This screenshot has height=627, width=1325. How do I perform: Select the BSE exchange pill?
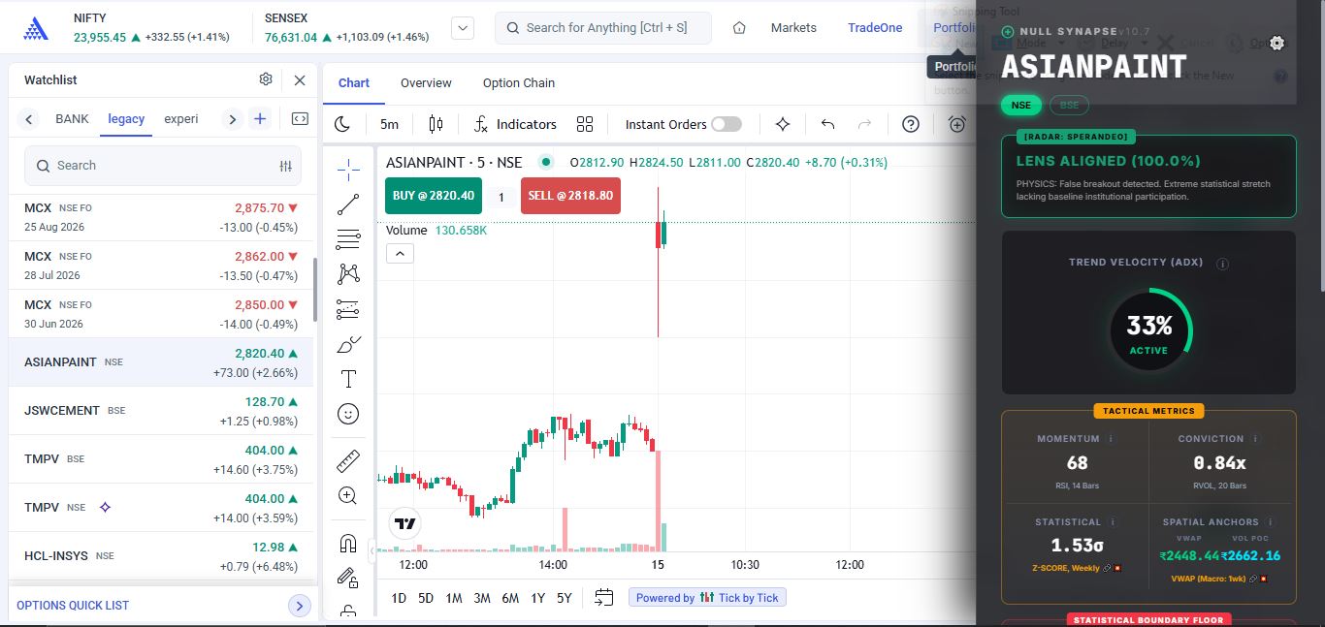click(x=1069, y=105)
